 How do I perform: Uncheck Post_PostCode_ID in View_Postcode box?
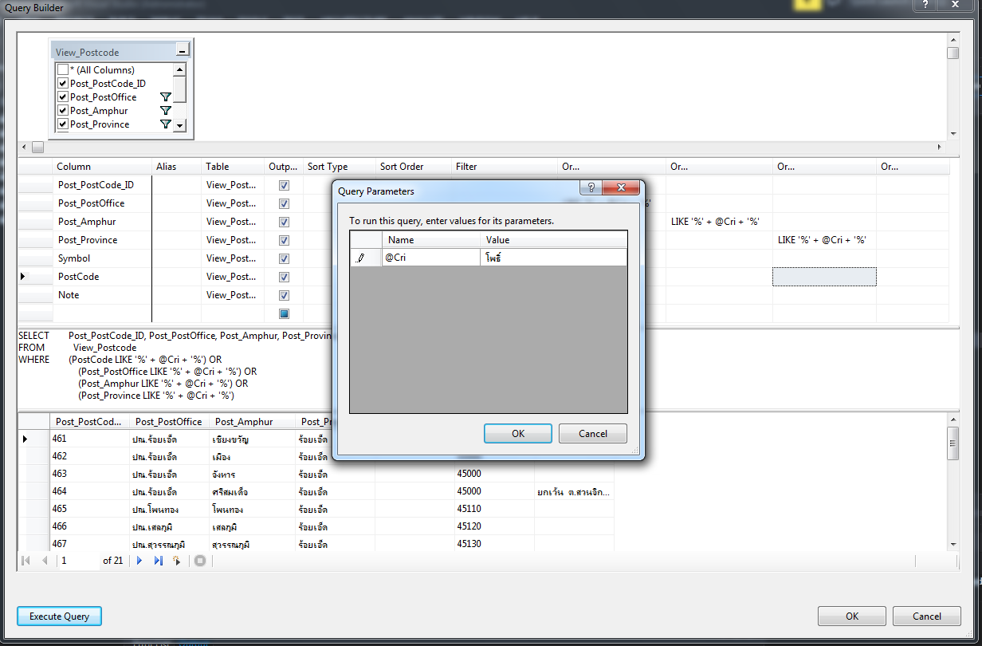coord(63,84)
